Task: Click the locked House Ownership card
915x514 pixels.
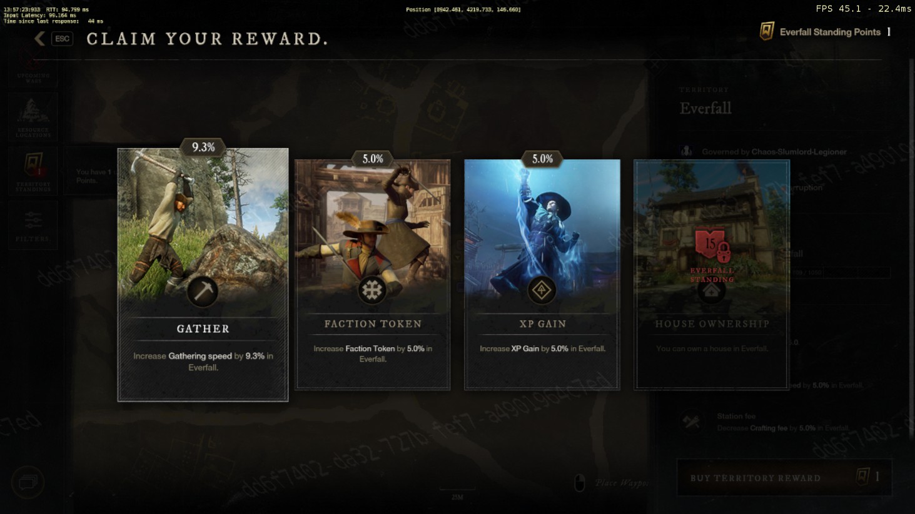Action: pyautogui.click(x=712, y=275)
